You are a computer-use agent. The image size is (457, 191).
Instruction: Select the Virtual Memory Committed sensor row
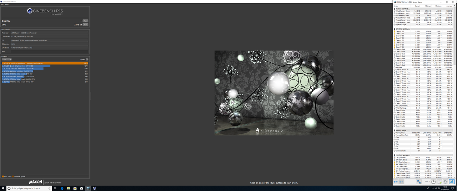tap(423, 11)
